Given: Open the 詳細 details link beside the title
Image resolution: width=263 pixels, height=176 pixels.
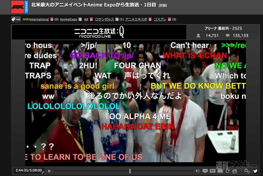Looking at the screenshot, I should [163, 6].
